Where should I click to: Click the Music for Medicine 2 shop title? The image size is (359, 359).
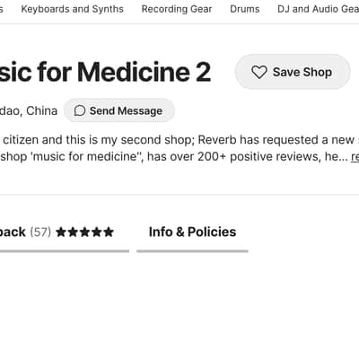105,73
